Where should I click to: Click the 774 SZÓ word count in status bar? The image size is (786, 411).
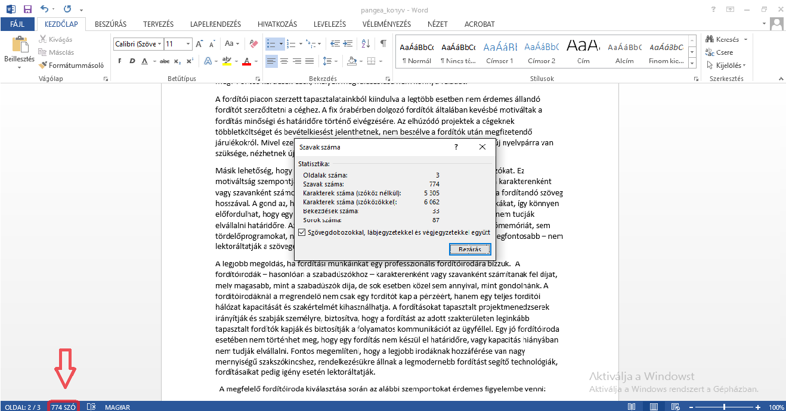[63, 407]
